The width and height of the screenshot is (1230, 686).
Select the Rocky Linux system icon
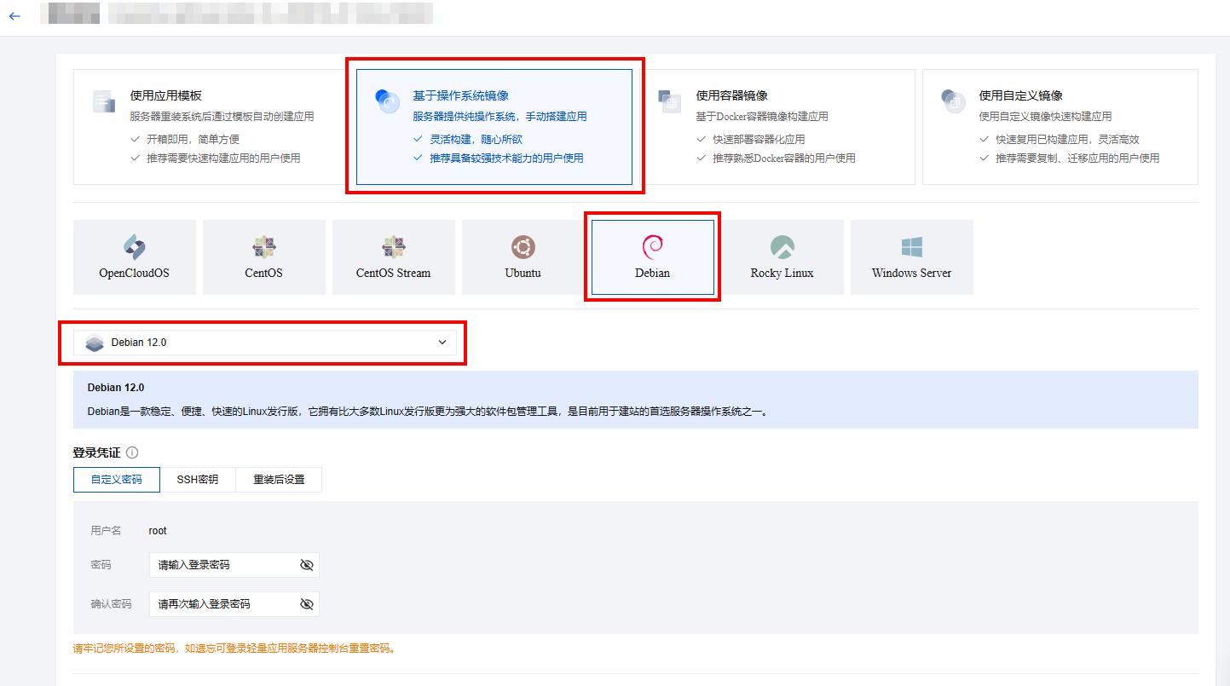782,257
